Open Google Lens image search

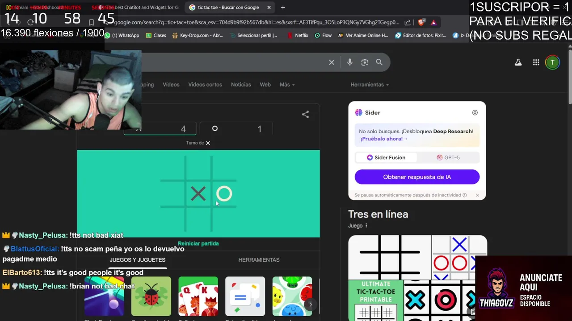click(365, 62)
